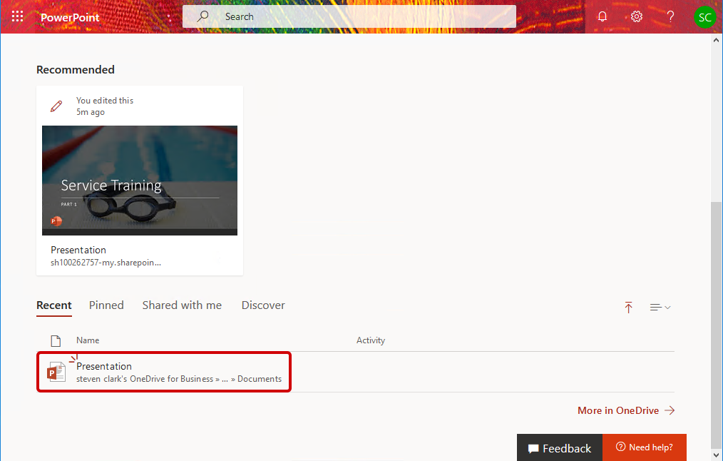Select the Recent tab

tap(54, 305)
